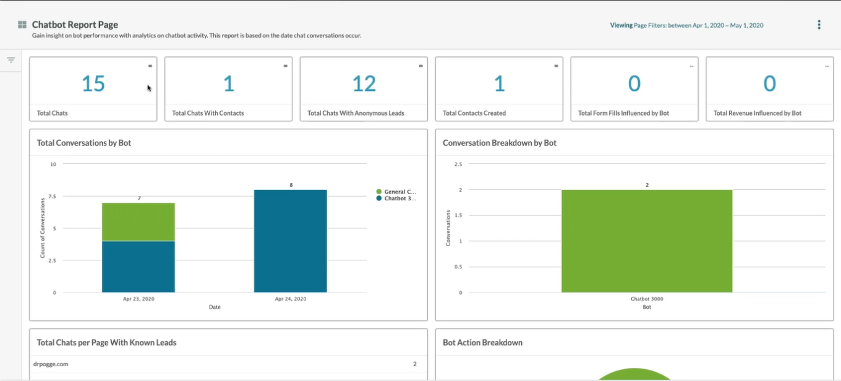Click green segment of Apr 23 bar
The height and width of the screenshot is (381, 841).
[139, 221]
